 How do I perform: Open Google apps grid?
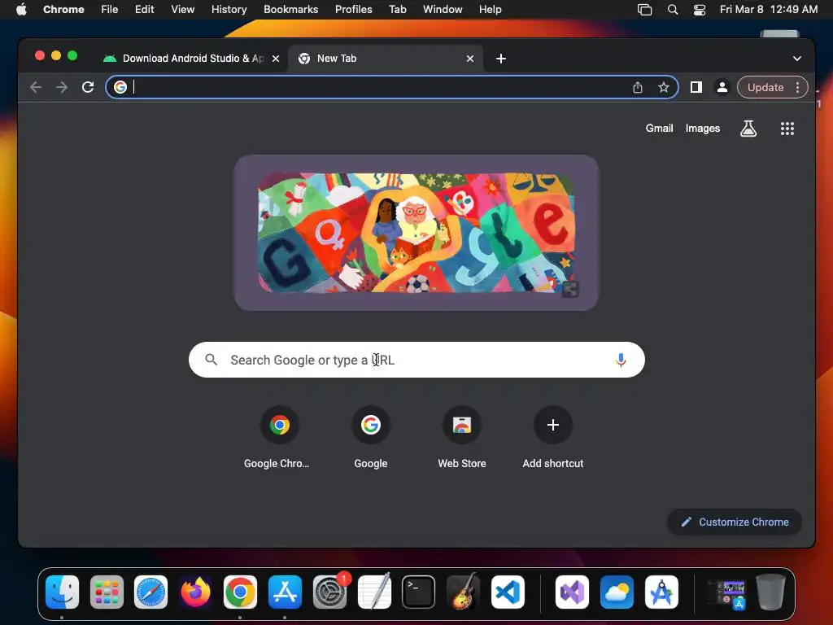point(787,128)
